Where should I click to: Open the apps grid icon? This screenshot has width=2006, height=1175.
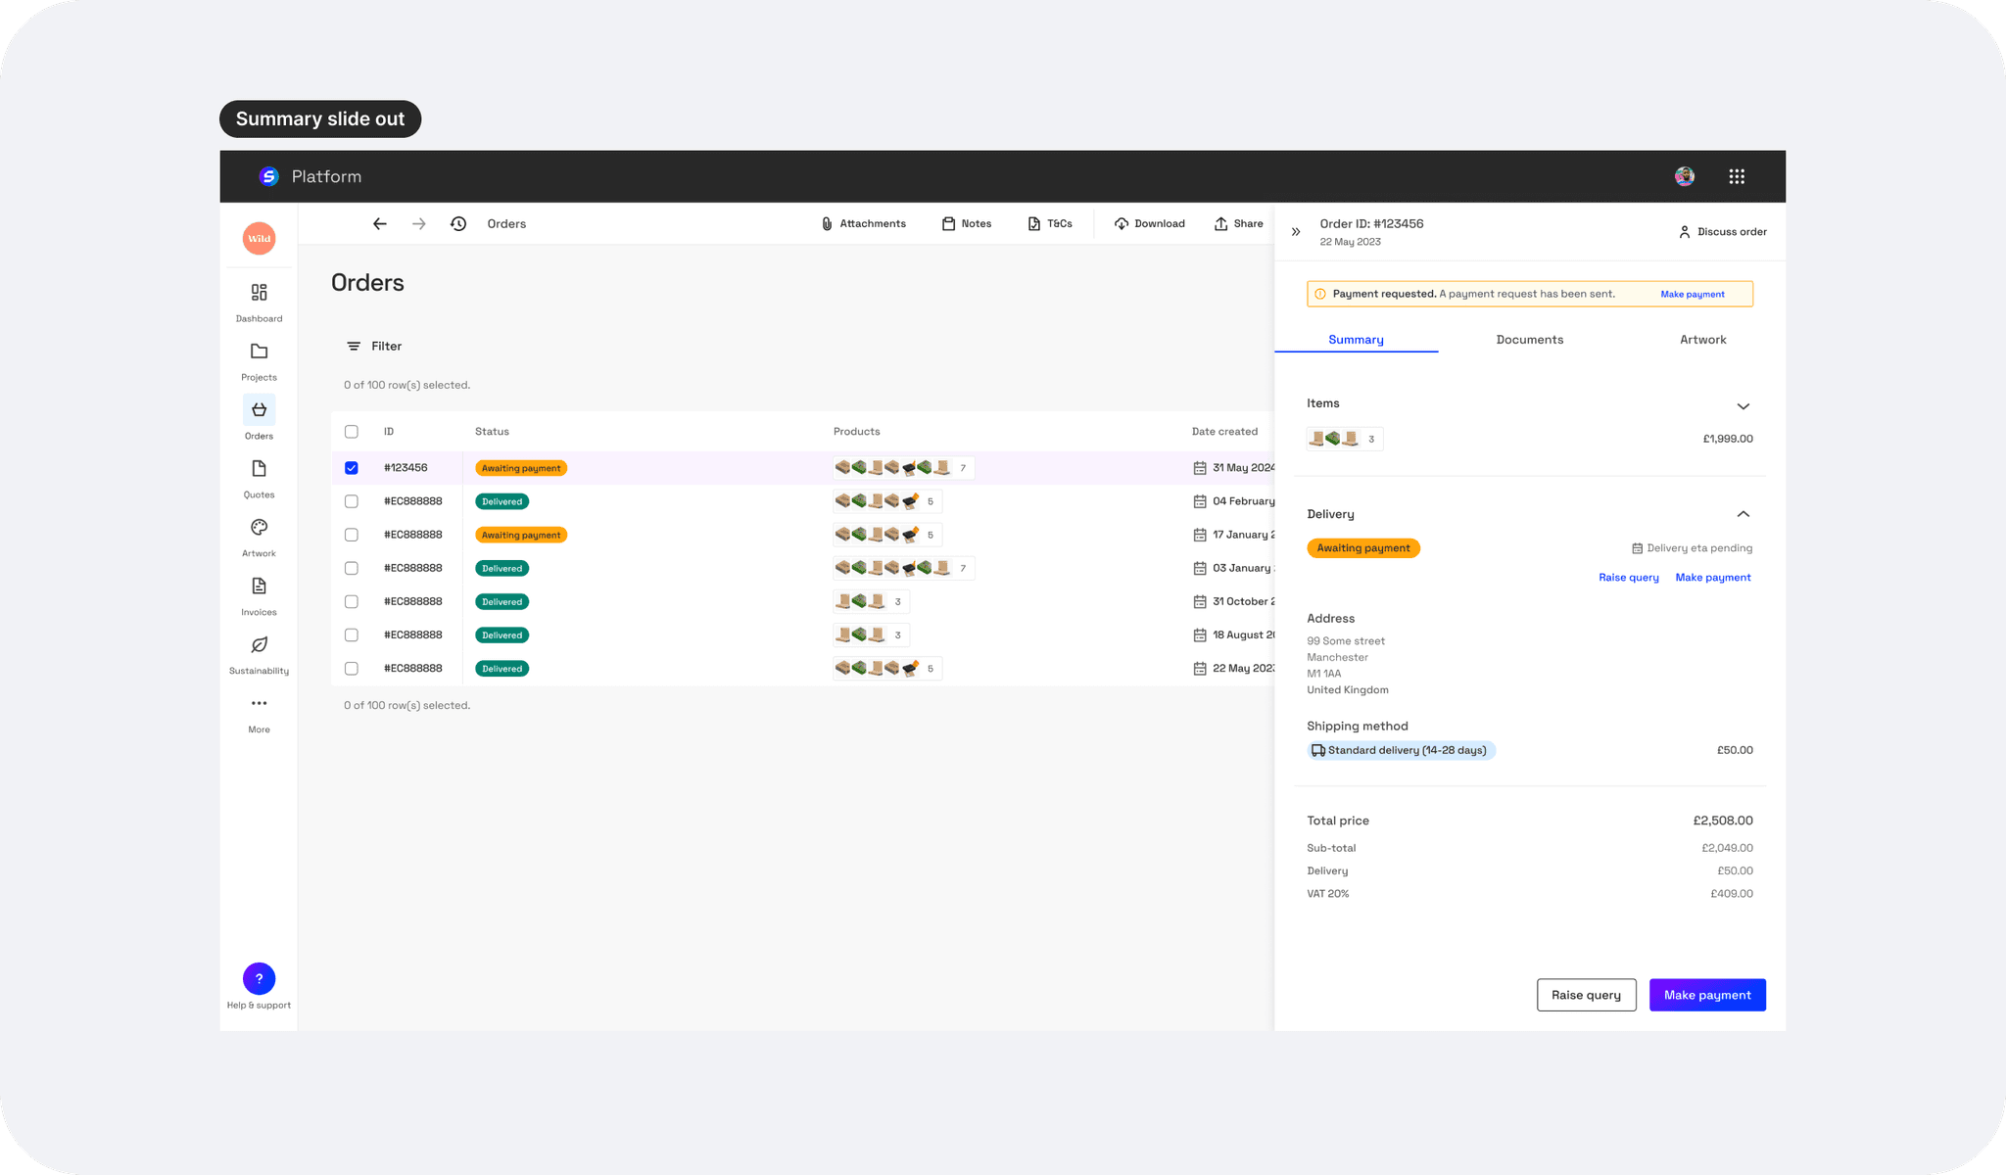(x=1737, y=176)
